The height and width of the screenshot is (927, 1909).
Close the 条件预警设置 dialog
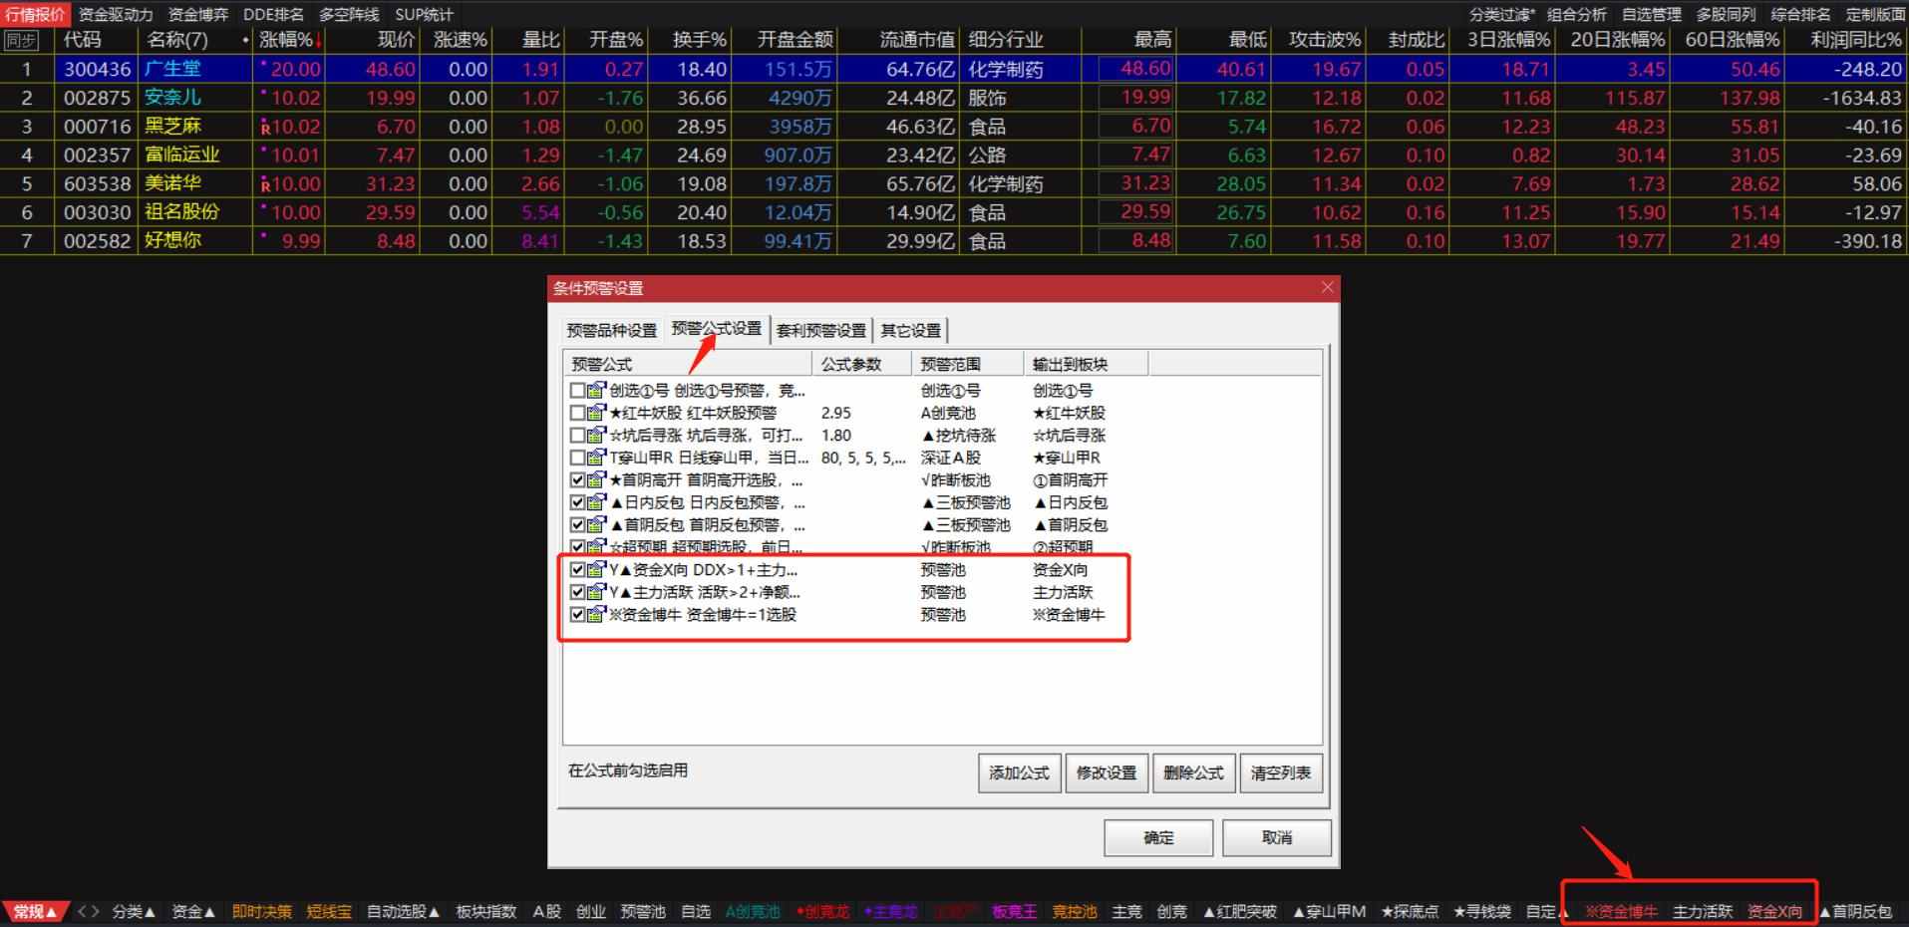[x=1327, y=287]
